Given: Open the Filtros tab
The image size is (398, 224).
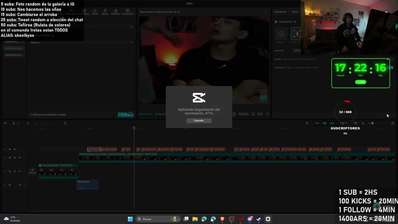Looking at the screenshot, I should tap(95, 12).
